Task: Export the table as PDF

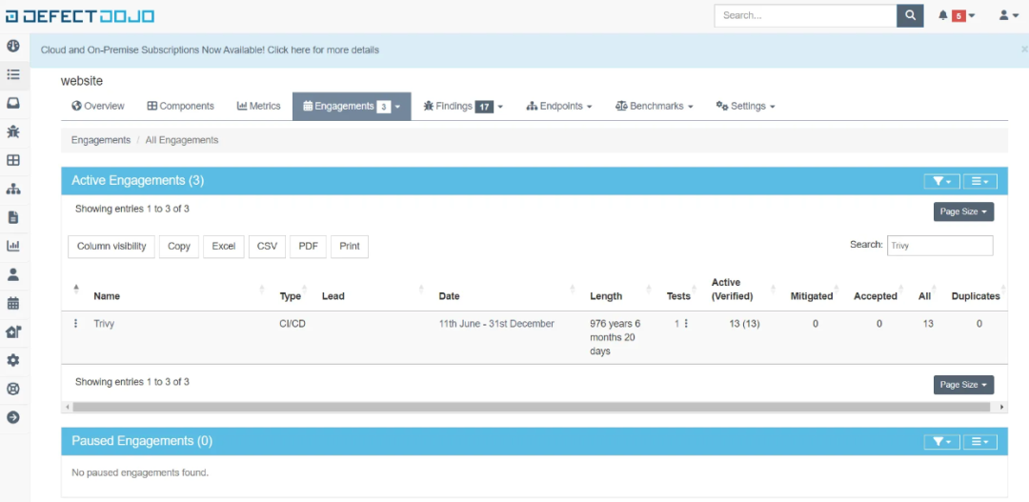Action: [309, 247]
